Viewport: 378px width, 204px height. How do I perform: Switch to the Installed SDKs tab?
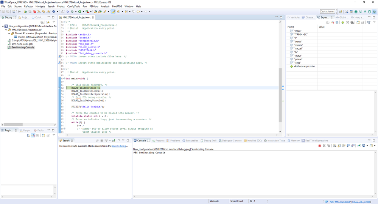coord(253,141)
